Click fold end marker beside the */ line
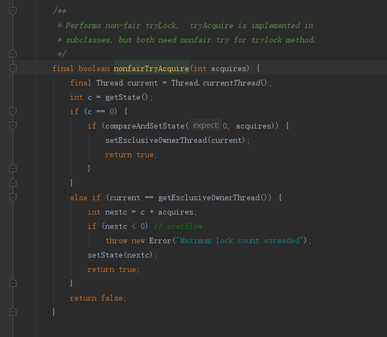The height and width of the screenshot is (337, 387). [x=13, y=54]
